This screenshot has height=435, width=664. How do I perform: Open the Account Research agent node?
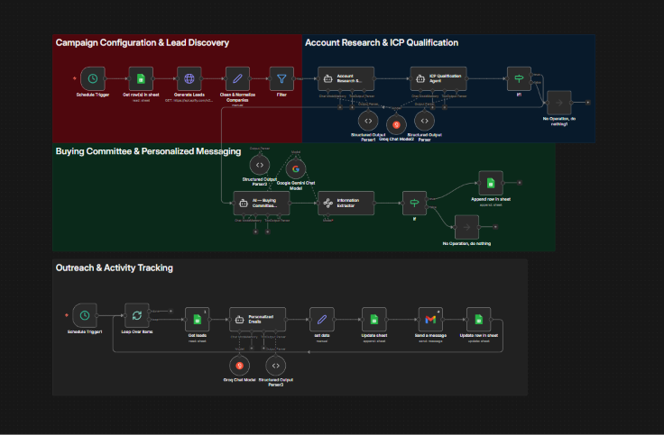(346, 78)
